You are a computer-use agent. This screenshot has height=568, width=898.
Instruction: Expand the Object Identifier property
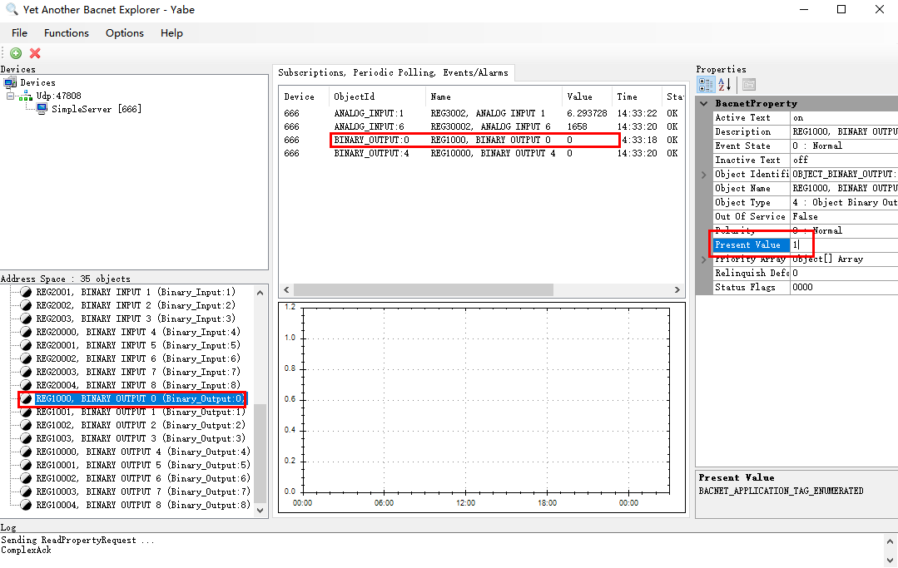704,175
